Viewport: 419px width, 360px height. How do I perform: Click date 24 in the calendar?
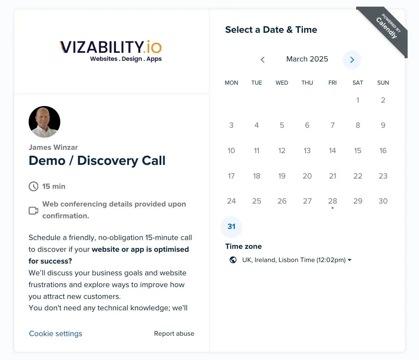tap(232, 201)
